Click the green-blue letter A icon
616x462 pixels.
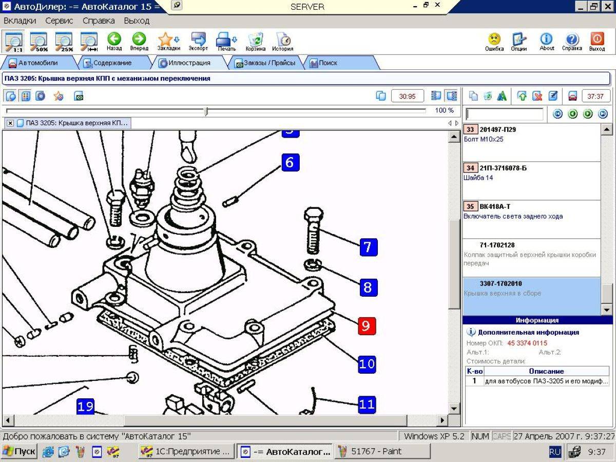tap(503, 96)
